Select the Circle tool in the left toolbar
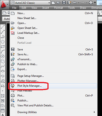This screenshot has height=116, width=102. pos(3,56)
